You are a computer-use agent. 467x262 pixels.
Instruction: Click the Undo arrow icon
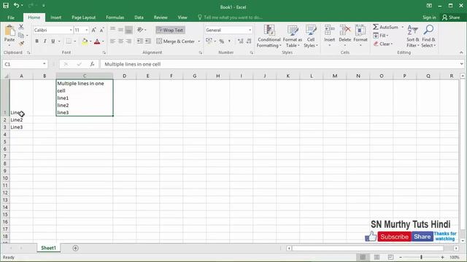coord(16,5)
